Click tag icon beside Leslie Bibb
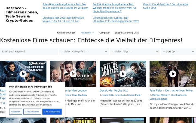This screenshot has width=196, height=123. coord(101,95)
